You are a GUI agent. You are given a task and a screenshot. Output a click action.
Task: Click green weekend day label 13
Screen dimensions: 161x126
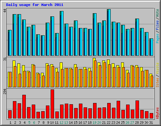pos(66,123)
